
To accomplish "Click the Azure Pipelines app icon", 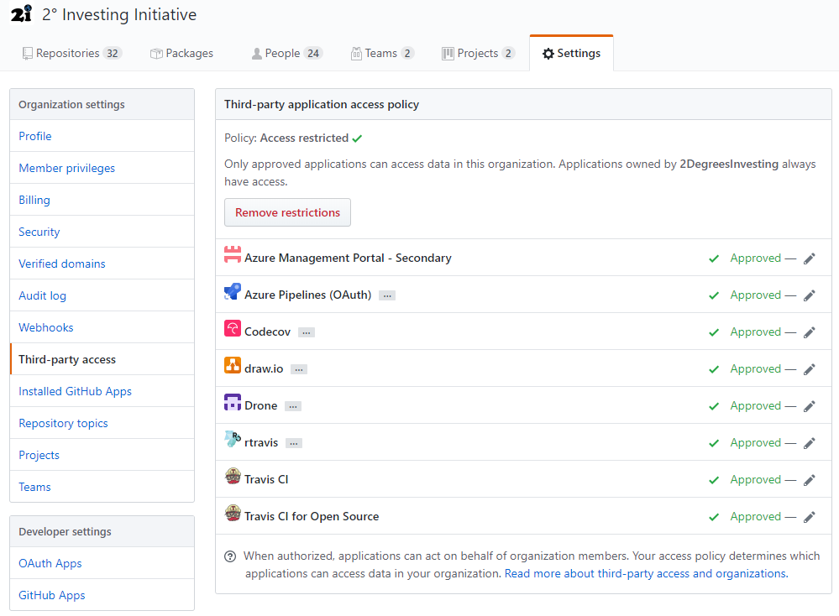I will (233, 291).
